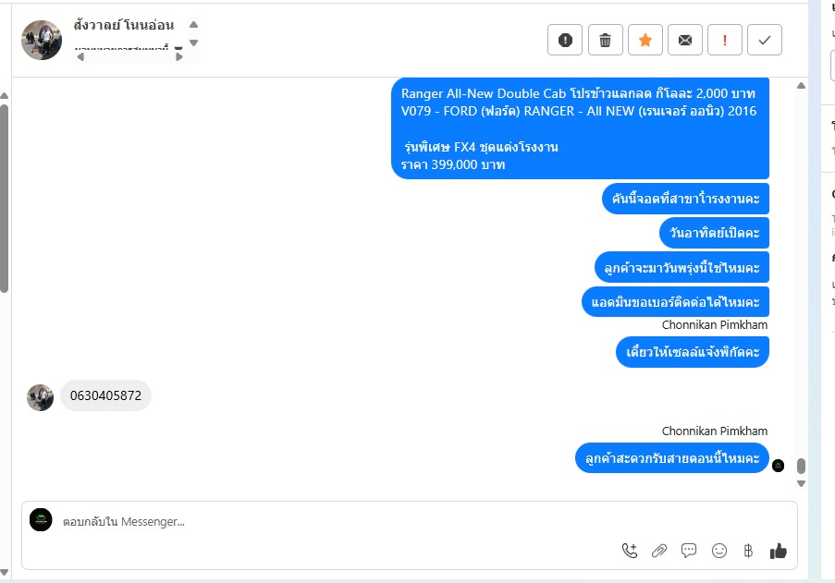Mark conversation as spam with exclamation octagon icon
835x583 pixels.
pyautogui.click(x=565, y=40)
